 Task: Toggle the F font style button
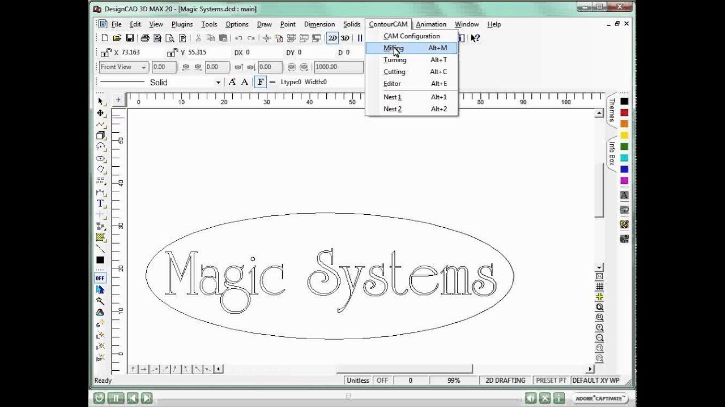(261, 82)
